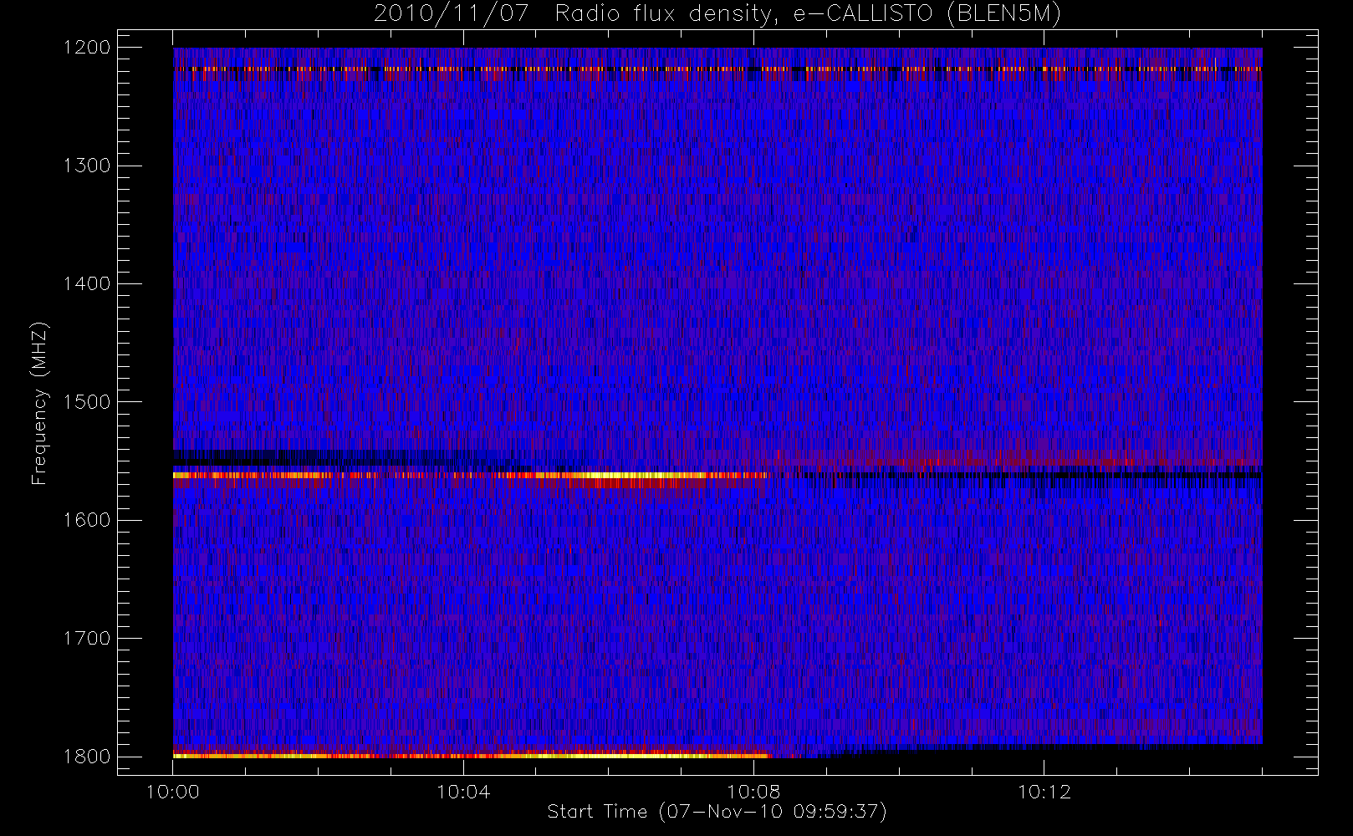Click the 10:08 time tick label
Viewport: 1353px width, 836px height.
pos(753,792)
